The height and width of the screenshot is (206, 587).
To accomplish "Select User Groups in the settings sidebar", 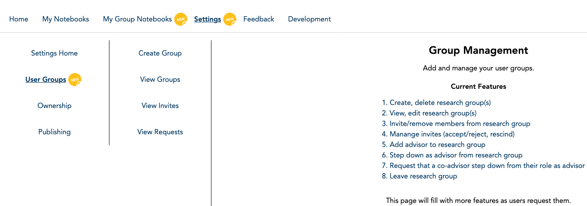I will pyautogui.click(x=46, y=80).
